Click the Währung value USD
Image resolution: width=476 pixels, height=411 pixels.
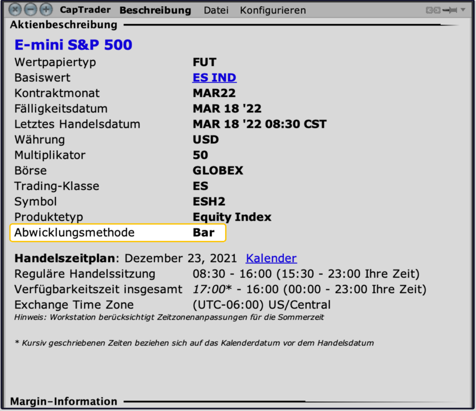click(x=205, y=140)
